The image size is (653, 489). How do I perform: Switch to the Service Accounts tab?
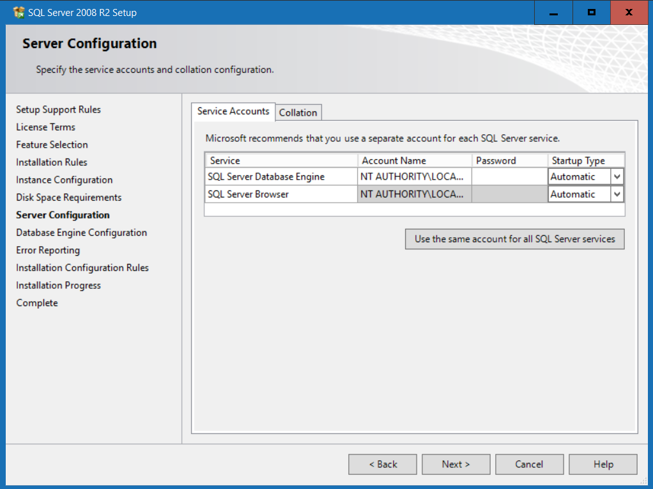point(233,111)
